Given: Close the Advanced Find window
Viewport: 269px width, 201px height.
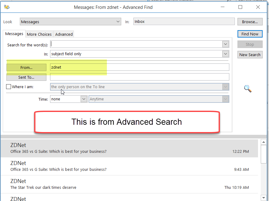Looking at the screenshot, I should pos(258,7).
